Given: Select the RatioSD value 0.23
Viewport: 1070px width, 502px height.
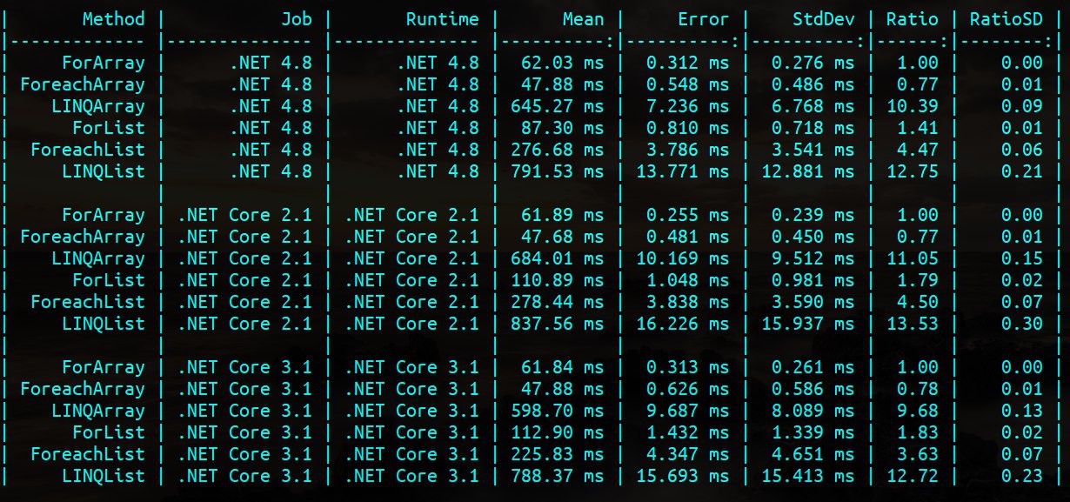Looking at the screenshot, I should tap(1022, 476).
